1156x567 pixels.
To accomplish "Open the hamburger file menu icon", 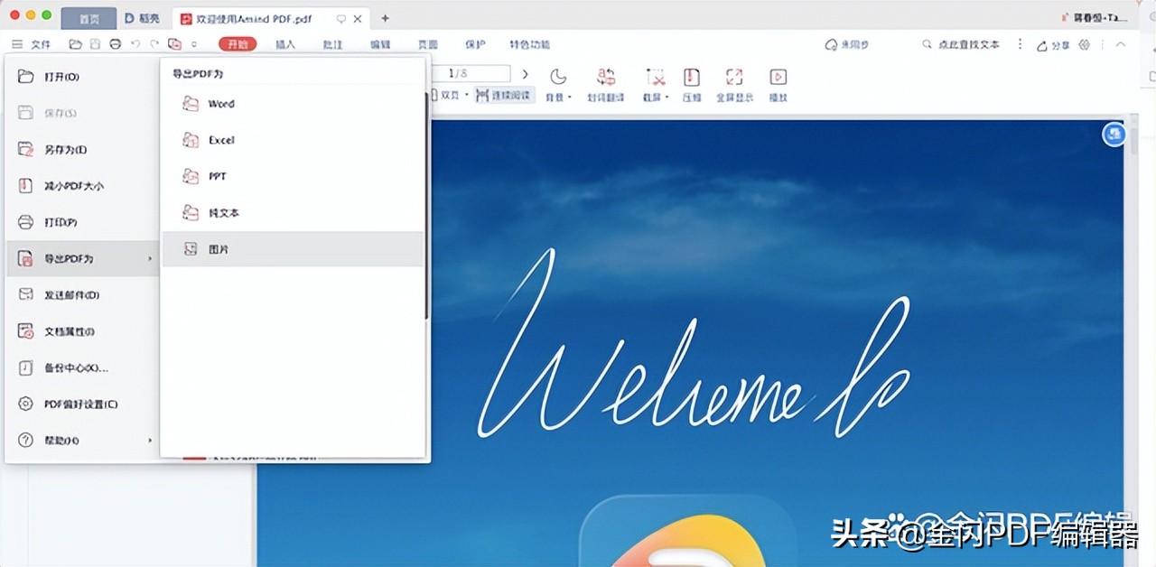I will [x=17, y=44].
